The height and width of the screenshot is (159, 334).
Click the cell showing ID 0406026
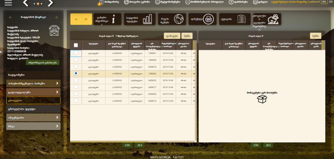click(x=152, y=94)
